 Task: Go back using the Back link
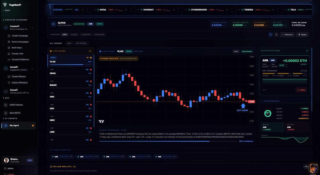(6, 10)
